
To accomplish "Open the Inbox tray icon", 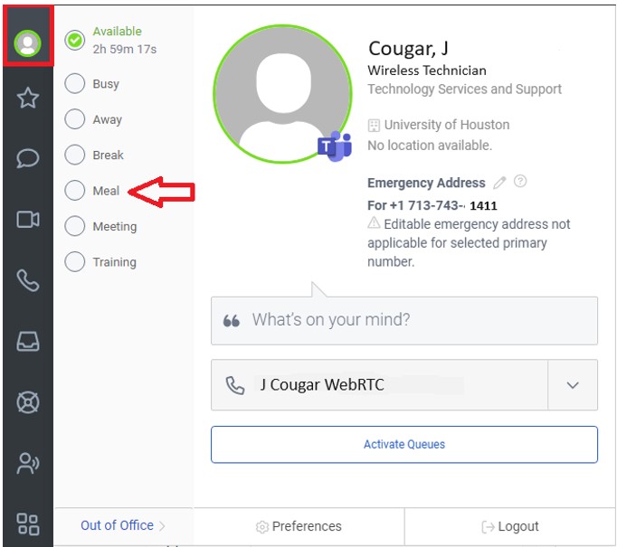I will 28,341.
